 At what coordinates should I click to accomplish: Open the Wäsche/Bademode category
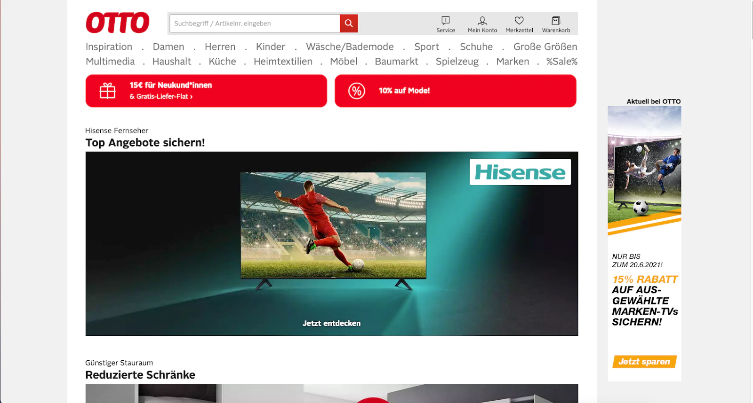(x=350, y=46)
